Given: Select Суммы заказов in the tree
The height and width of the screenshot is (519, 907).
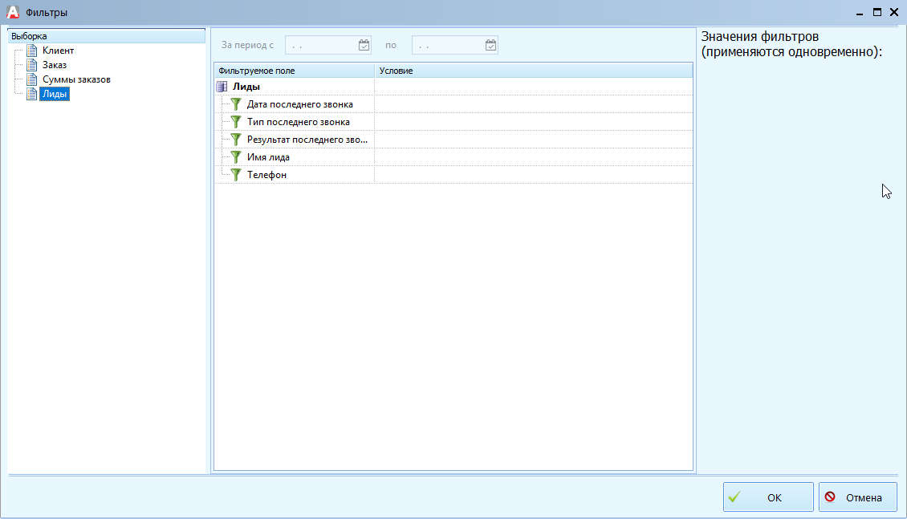Looking at the screenshot, I should click(x=76, y=80).
